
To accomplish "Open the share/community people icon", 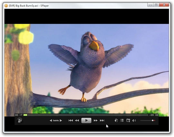I will (x=20, y=121).
